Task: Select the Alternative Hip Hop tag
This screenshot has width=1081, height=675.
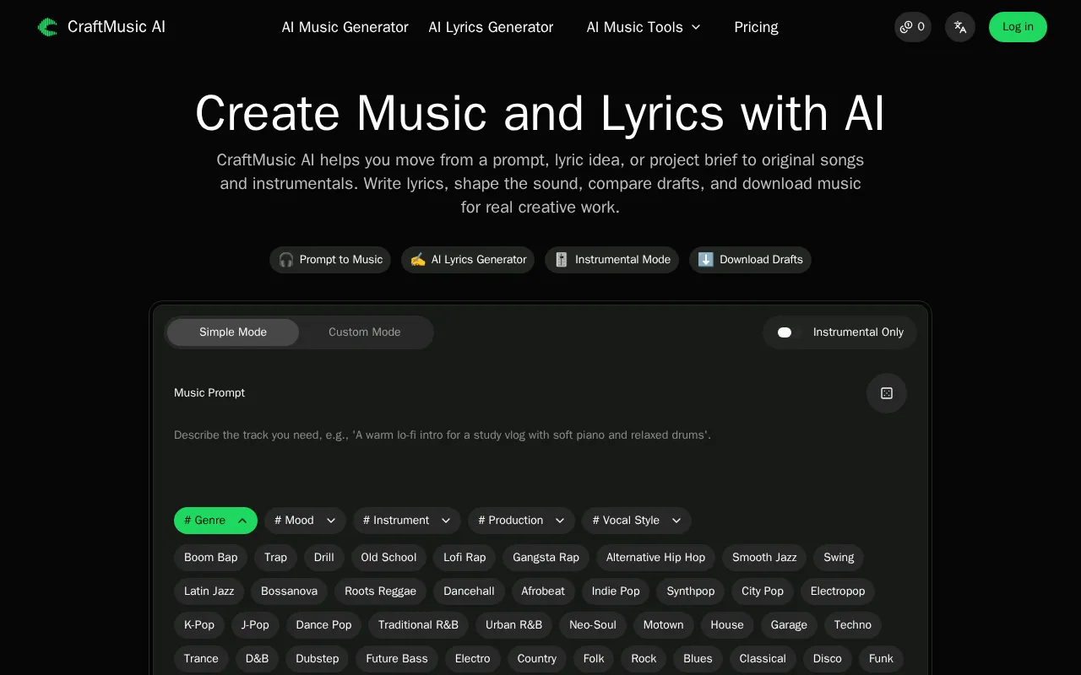Action: [655, 558]
